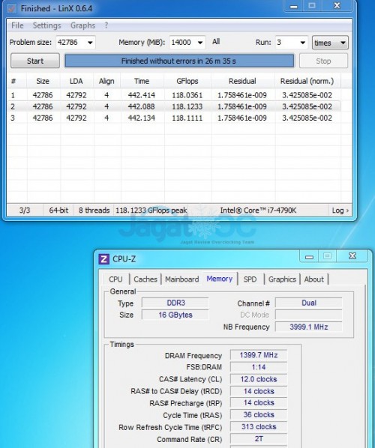Close the LinX window

pyautogui.click(x=337, y=6)
